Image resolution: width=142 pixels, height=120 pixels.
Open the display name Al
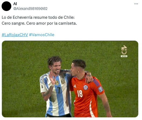[x=15, y=4]
